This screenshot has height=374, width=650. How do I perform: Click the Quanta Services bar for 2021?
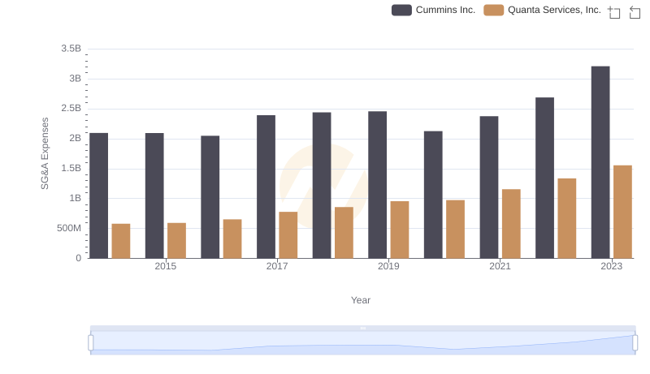pos(511,224)
